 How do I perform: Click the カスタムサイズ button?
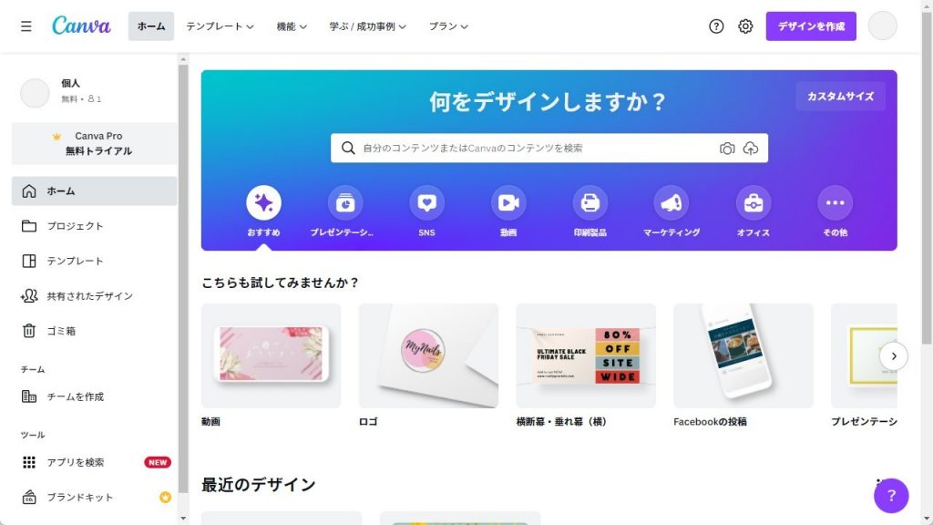pos(840,97)
